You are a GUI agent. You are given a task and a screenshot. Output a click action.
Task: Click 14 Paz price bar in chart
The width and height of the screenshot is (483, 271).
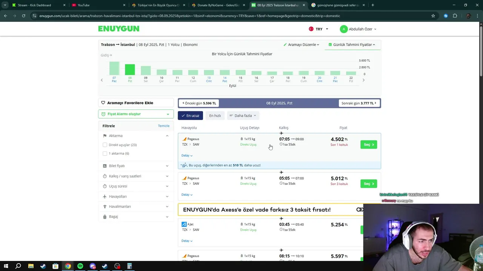pos(225,72)
